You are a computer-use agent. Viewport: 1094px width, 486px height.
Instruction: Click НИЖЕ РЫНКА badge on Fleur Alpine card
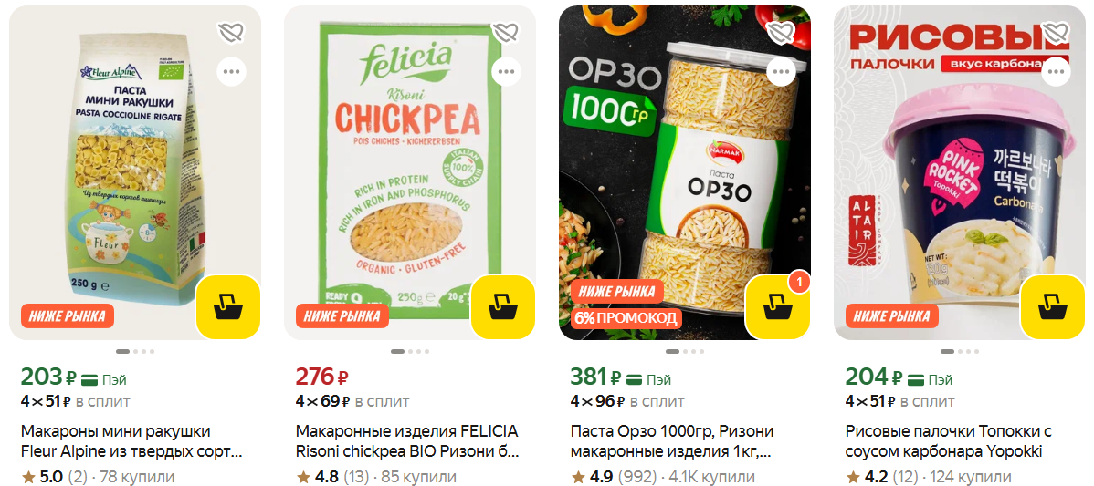point(67,316)
